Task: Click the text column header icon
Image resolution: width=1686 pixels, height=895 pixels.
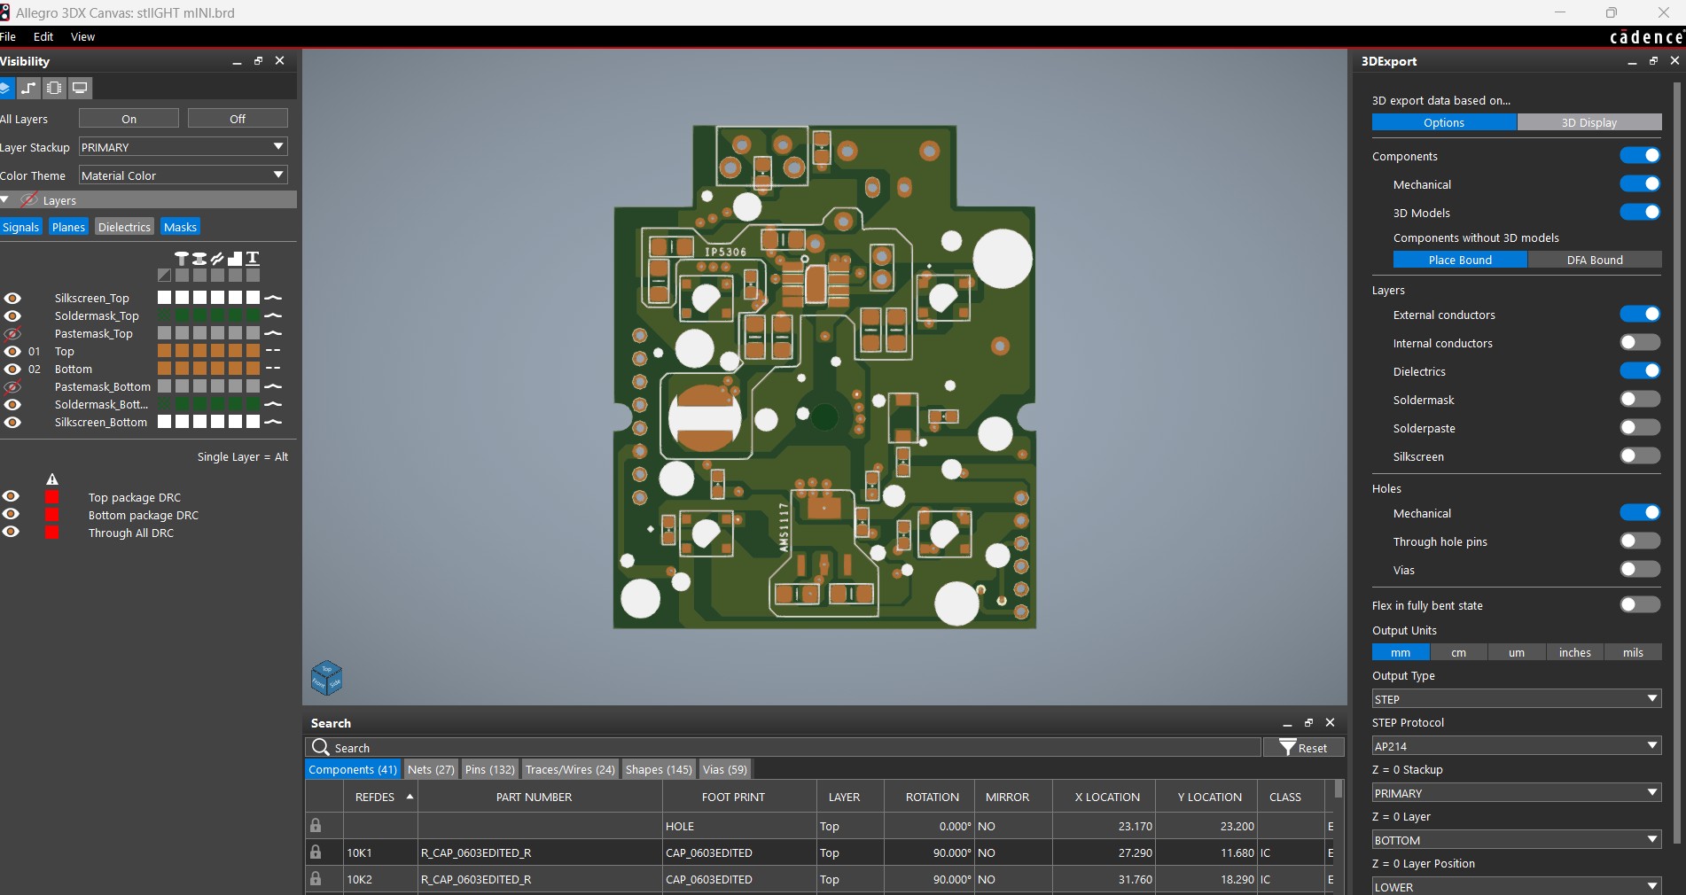Action: [x=253, y=258]
